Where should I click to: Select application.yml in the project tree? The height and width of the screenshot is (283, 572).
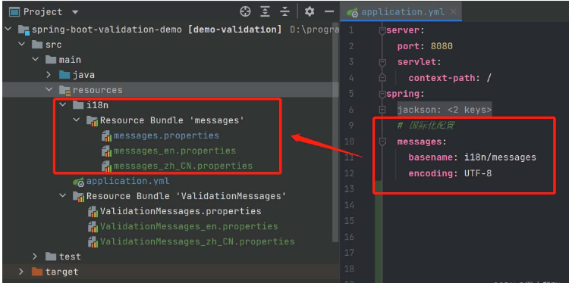pos(127,181)
